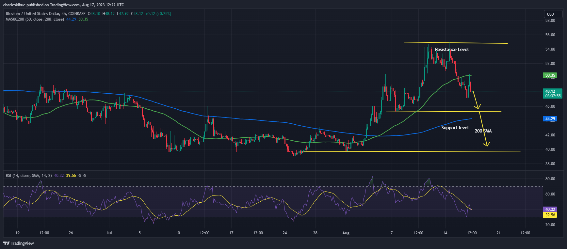The image size is (567, 249).
Task: Select the RSI (14, close, SMA, 14, 2) legend
Action: (29, 176)
